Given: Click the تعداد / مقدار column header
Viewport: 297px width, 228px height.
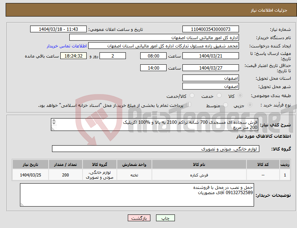Looking at the screenshot, I should [x=65, y=164].
